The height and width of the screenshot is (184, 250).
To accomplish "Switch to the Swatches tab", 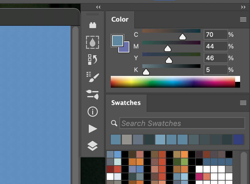I will (126, 103).
